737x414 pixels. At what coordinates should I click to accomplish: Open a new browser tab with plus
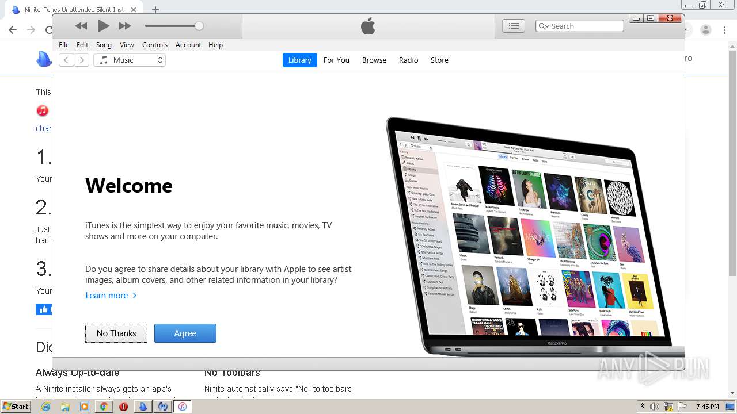coord(155,10)
